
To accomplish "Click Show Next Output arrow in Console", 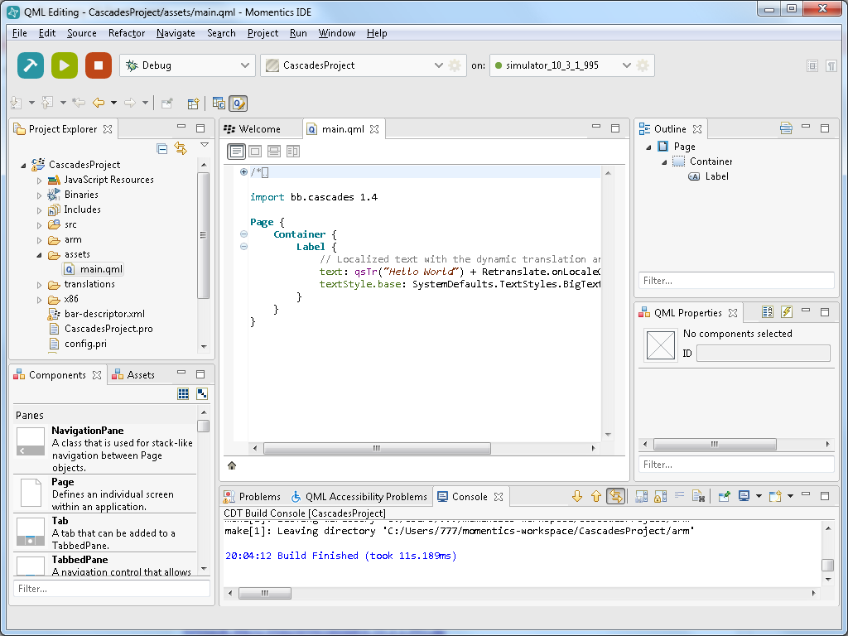I will click(577, 497).
